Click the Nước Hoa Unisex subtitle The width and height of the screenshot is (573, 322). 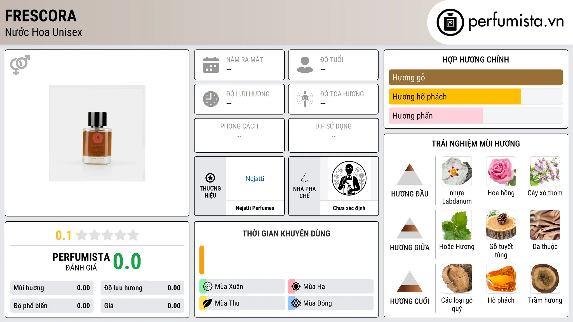[x=44, y=32]
